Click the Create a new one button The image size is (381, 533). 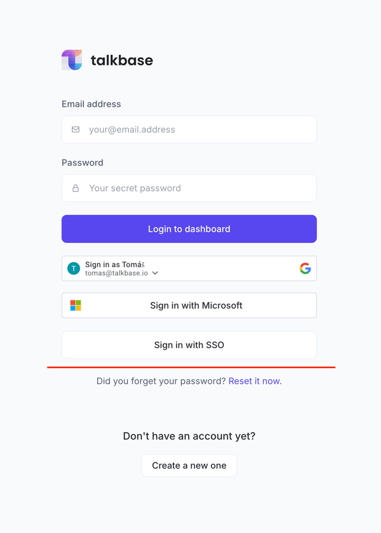point(189,465)
